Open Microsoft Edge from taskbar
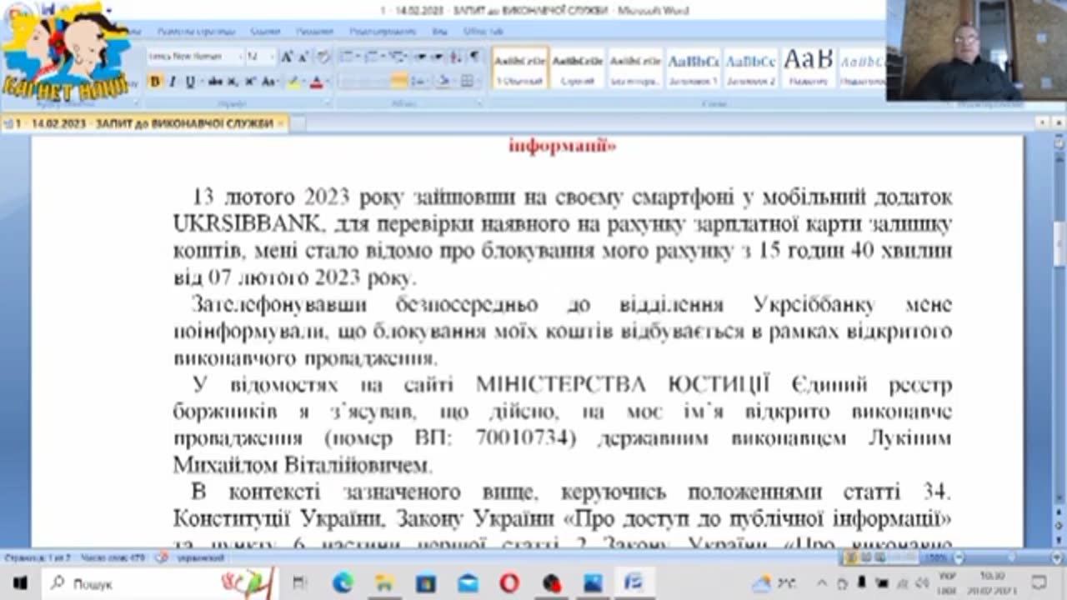This screenshot has height=600, width=1067. tap(343, 582)
